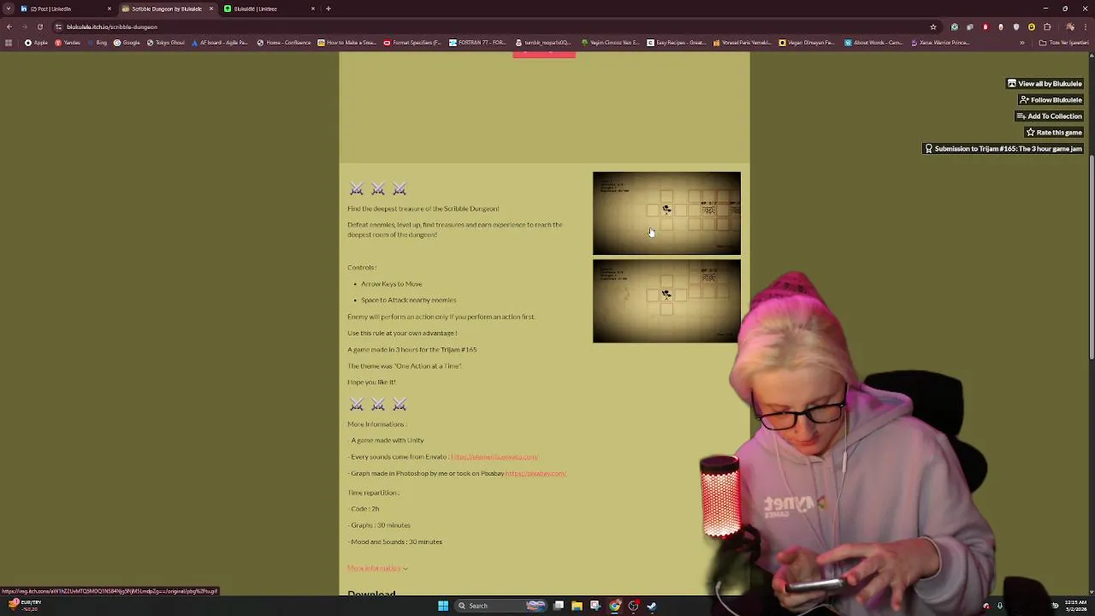This screenshot has width=1095, height=616.
Task: Open the Yeşim Cimcoz bookmark
Action: [610, 43]
